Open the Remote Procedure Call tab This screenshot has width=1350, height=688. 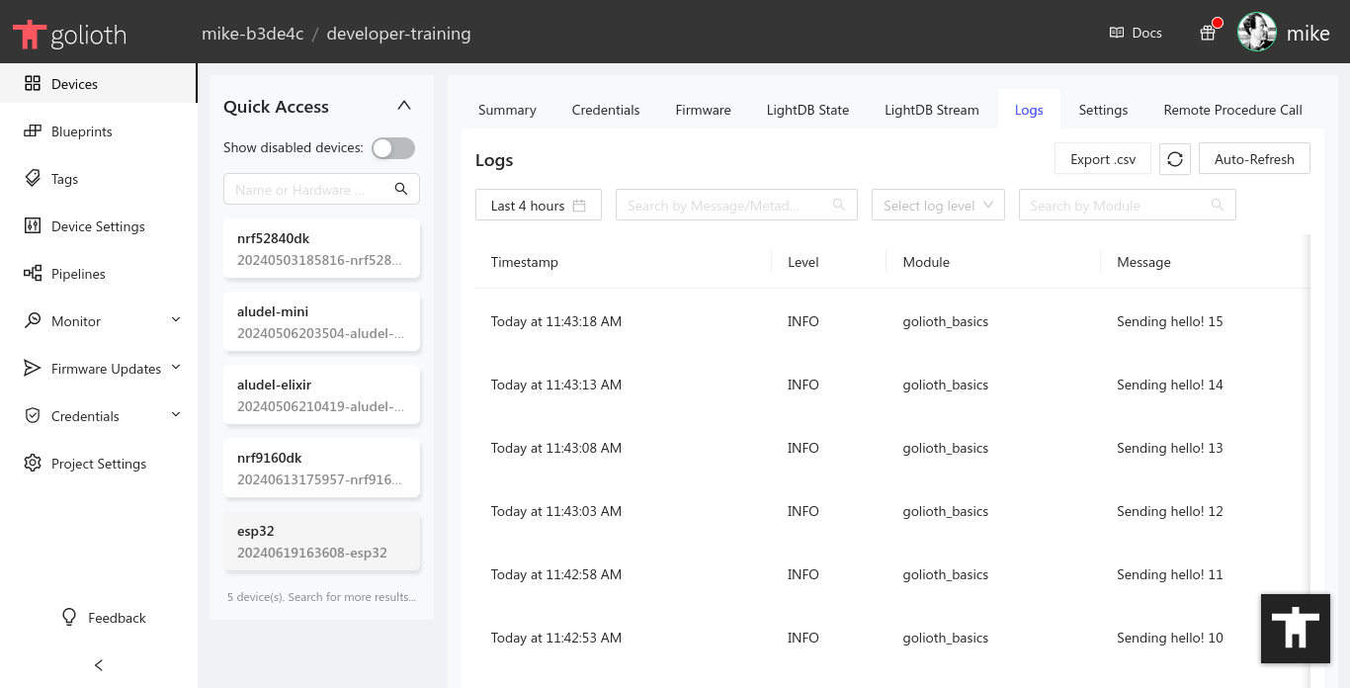pos(1232,110)
